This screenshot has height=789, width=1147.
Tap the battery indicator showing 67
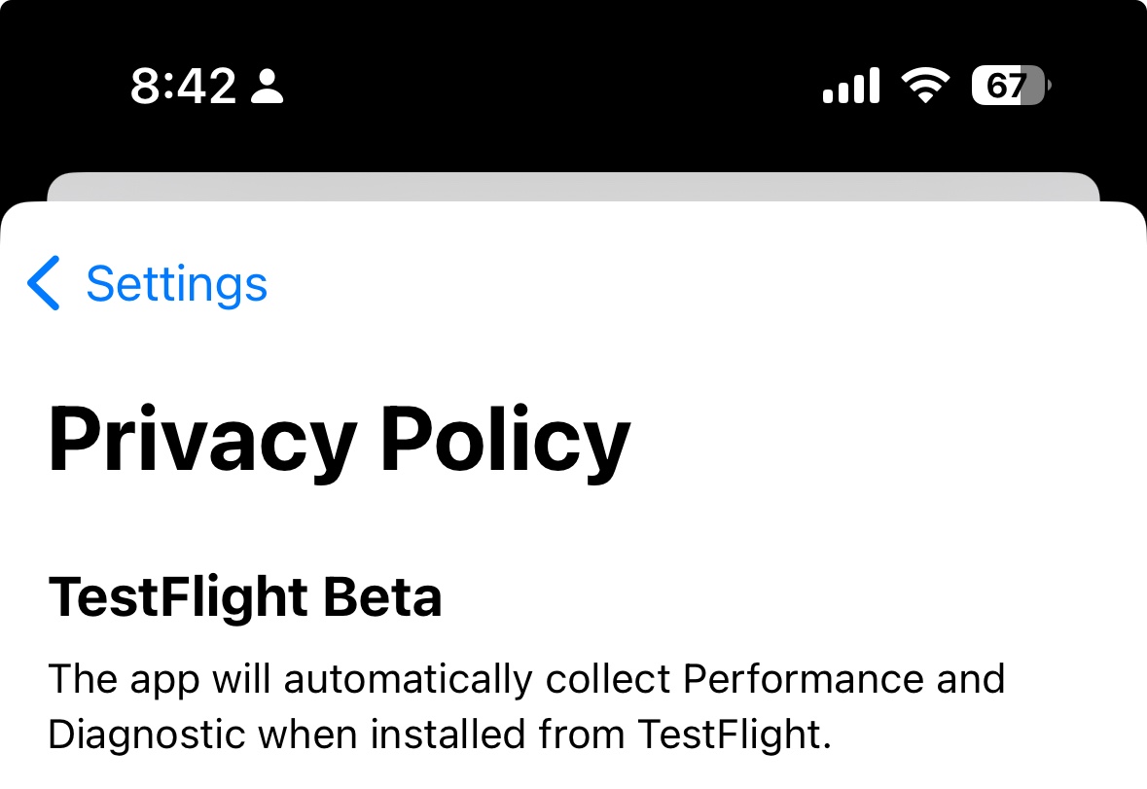click(1012, 86)
